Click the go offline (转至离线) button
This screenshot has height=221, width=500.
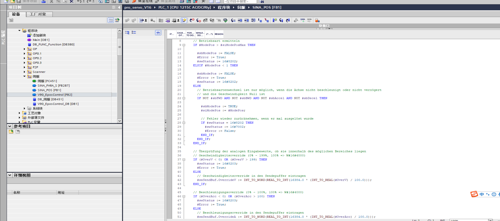click(x=165, y=1)
